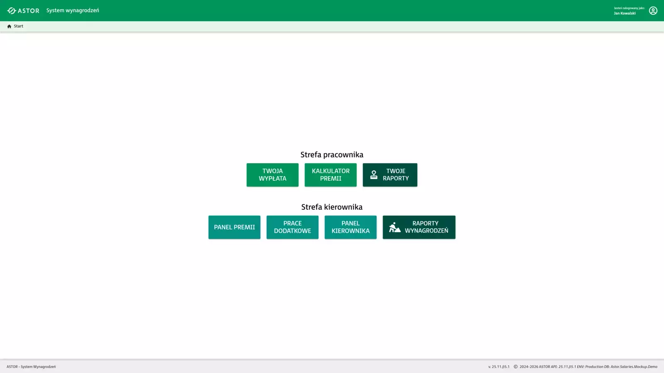
Task: Go to Panel Premii
Action: (234, 227)
